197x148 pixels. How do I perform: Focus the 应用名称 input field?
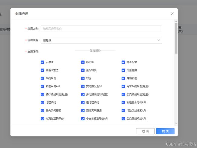[102, 29]
